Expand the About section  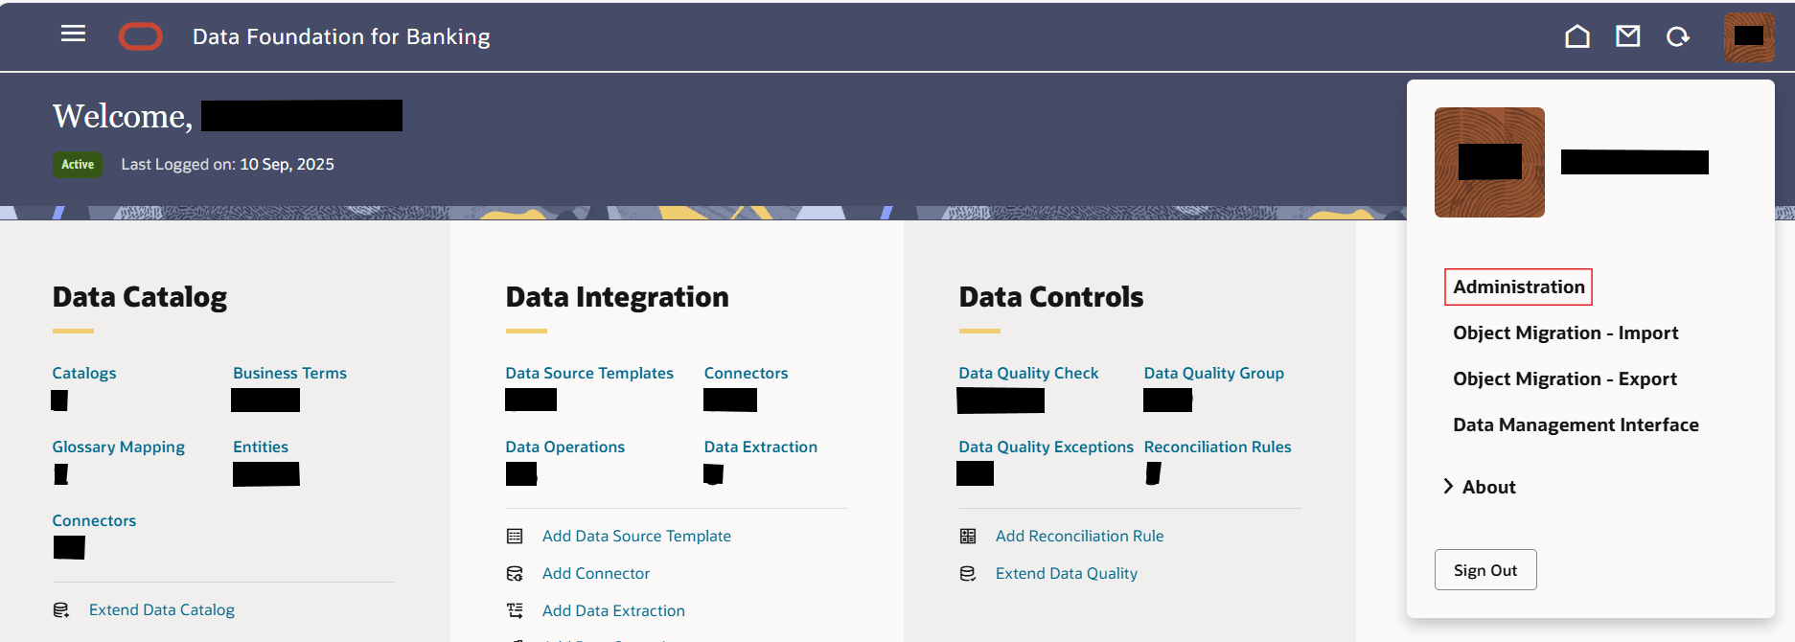tap(1480, 487)
